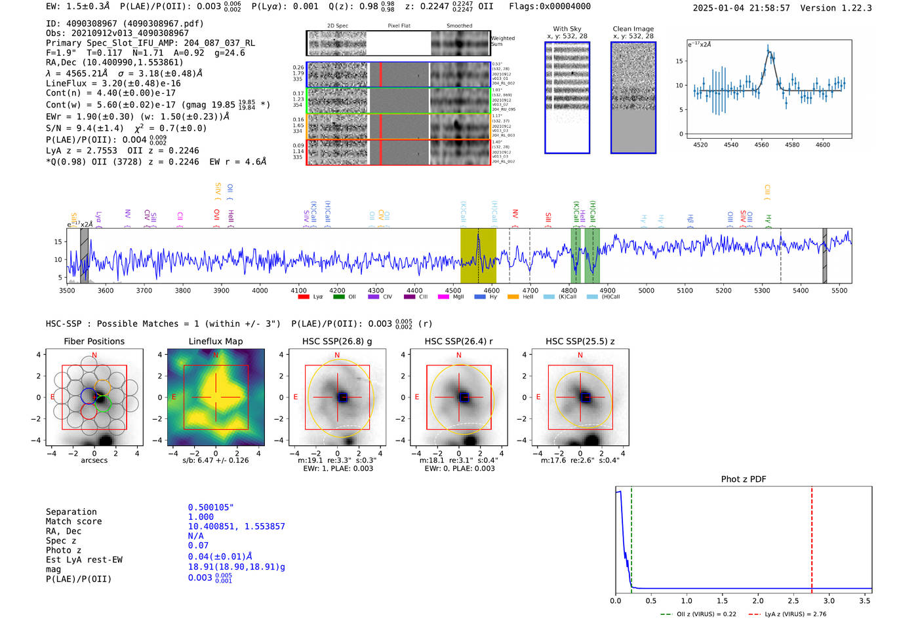Open the Fiber Positions cutout image

pos(94,398)
